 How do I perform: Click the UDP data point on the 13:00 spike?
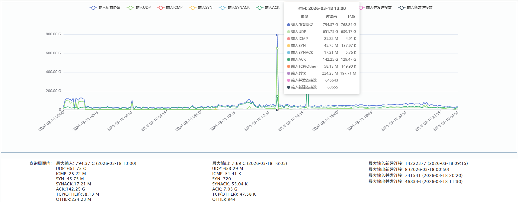[x=277, y=48]
